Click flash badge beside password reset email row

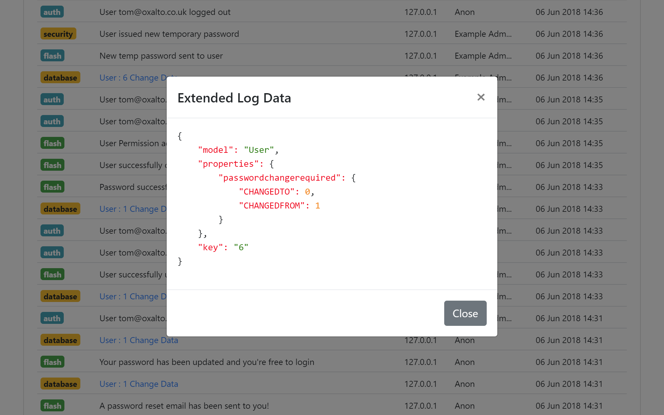[x=52, y=406]
